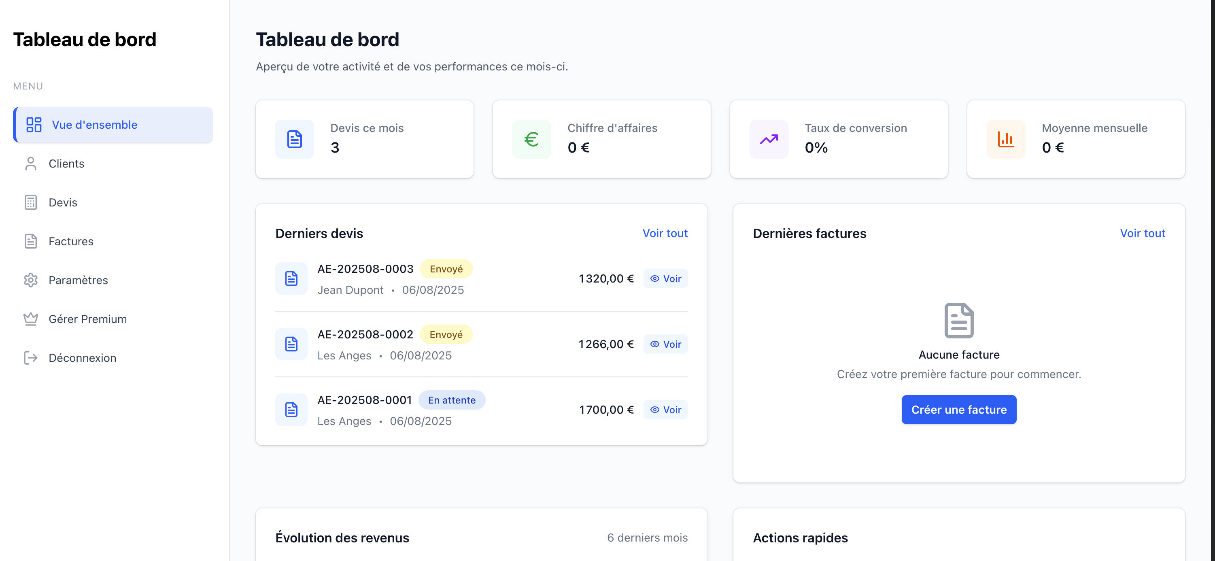Image resolution: width=1215 pixels, height=561 pixels.
Task: Click client name Jean Dupont
Action: click(x=350, y=290)
